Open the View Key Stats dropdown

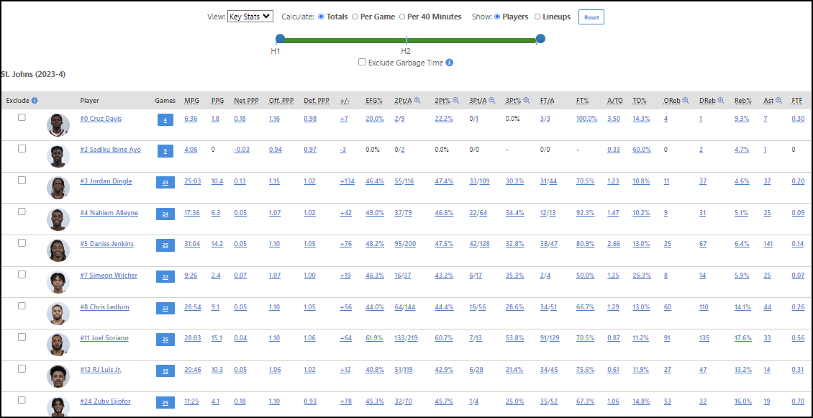248,17
